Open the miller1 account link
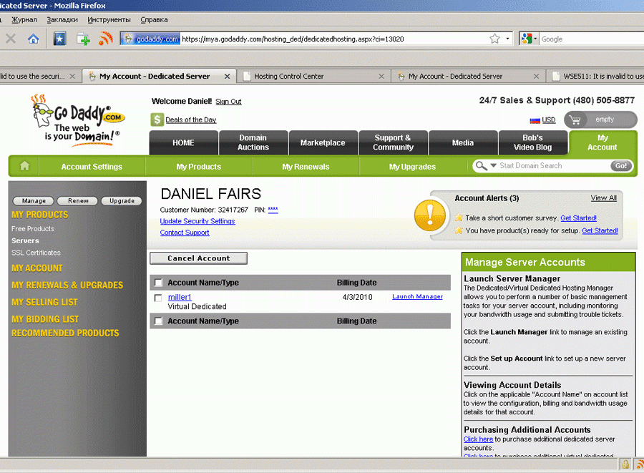This screenshot has width=644, height=473. [x=180, y=297]
